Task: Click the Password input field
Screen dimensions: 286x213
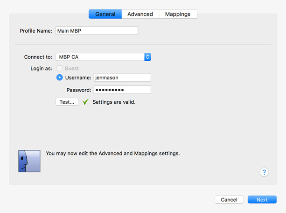Action: click(x=122, y=90)
